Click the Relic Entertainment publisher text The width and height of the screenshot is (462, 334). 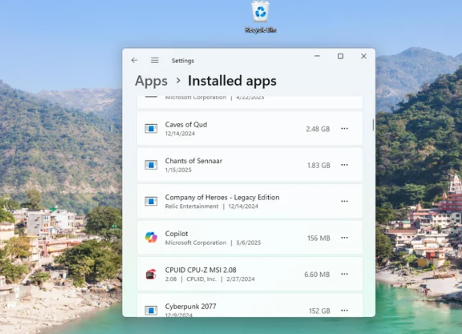[192, 206]
